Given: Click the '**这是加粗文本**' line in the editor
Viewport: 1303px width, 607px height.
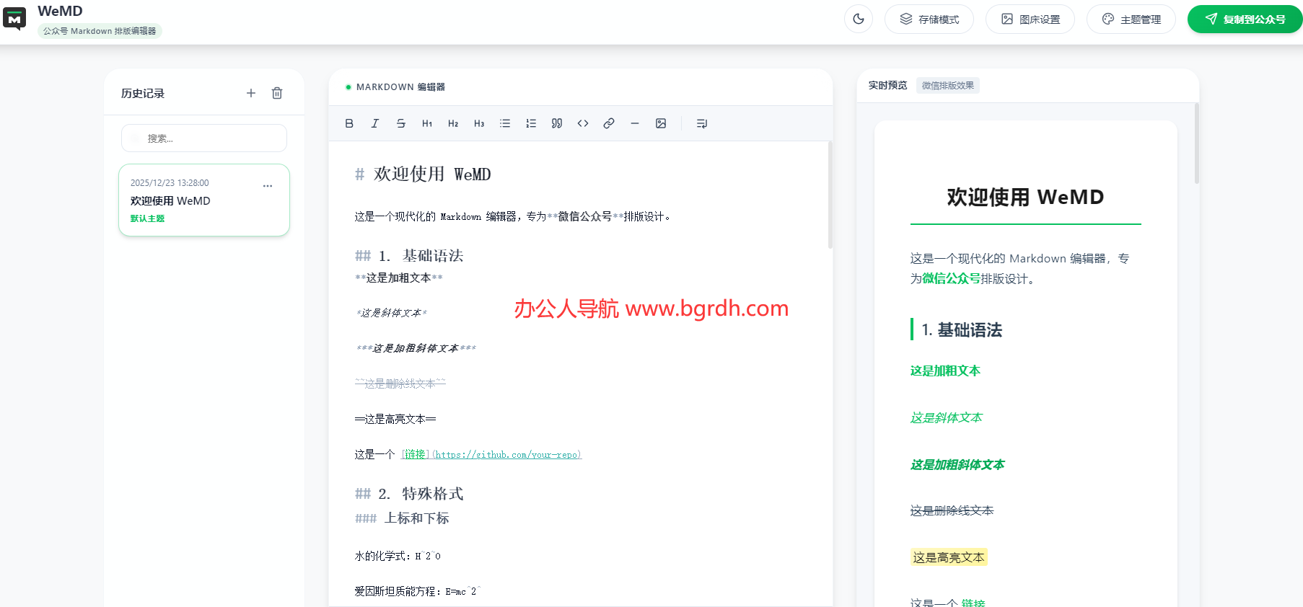Looking at the screenshot, I should (x=398, y=278).
